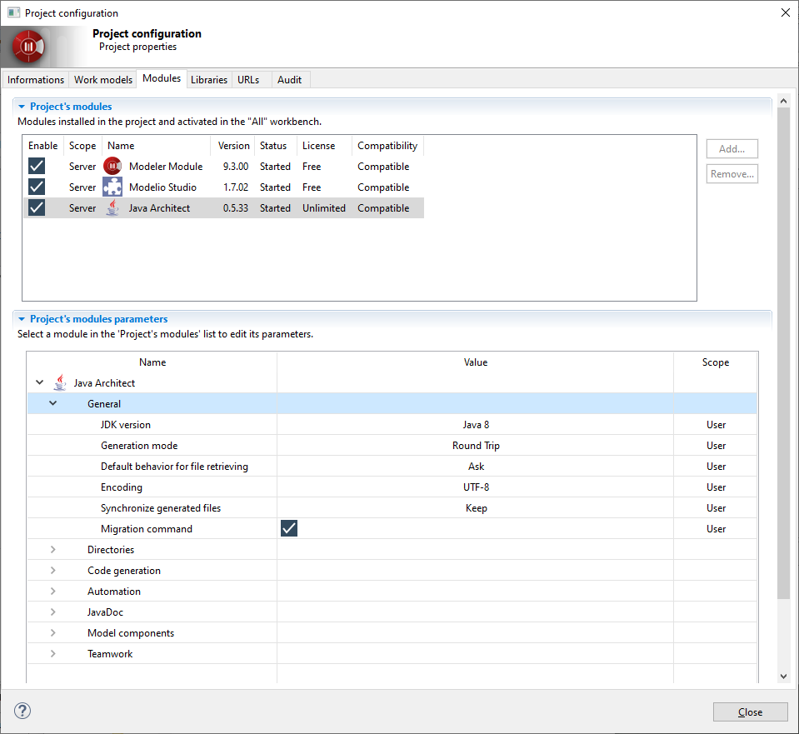Viewport: 799px width, 734px height.
Task: Disable the Modeler Module checkbox
Action: coord(37,166)
